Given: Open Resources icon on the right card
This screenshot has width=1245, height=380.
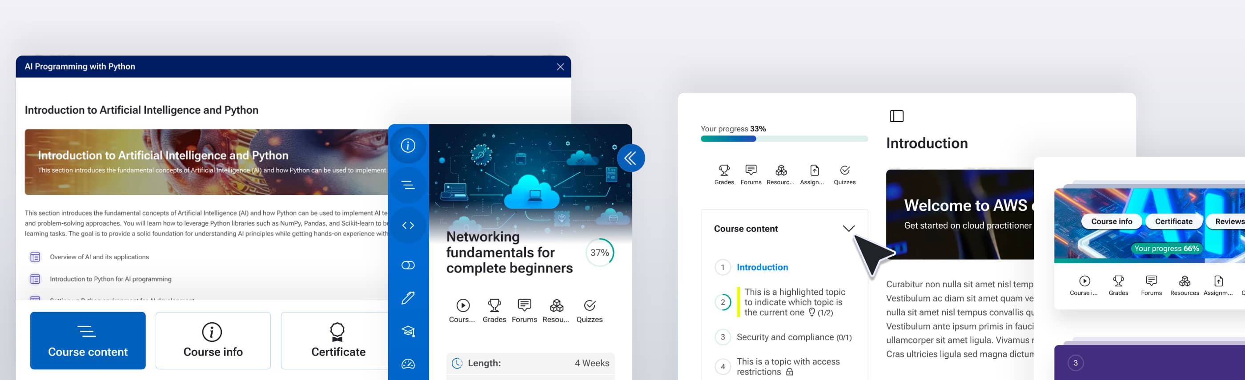Looking at the screenshot, I should (1184, 285).
